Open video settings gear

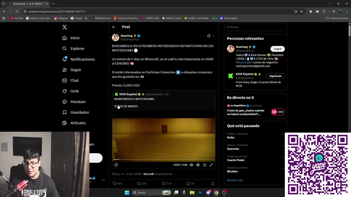198,165
